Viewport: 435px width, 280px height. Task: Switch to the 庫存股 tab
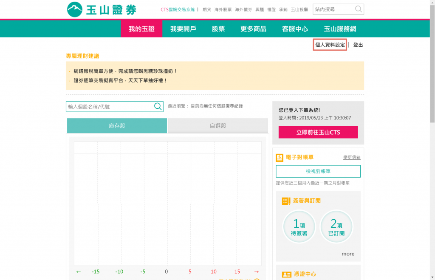coord(117,126)
